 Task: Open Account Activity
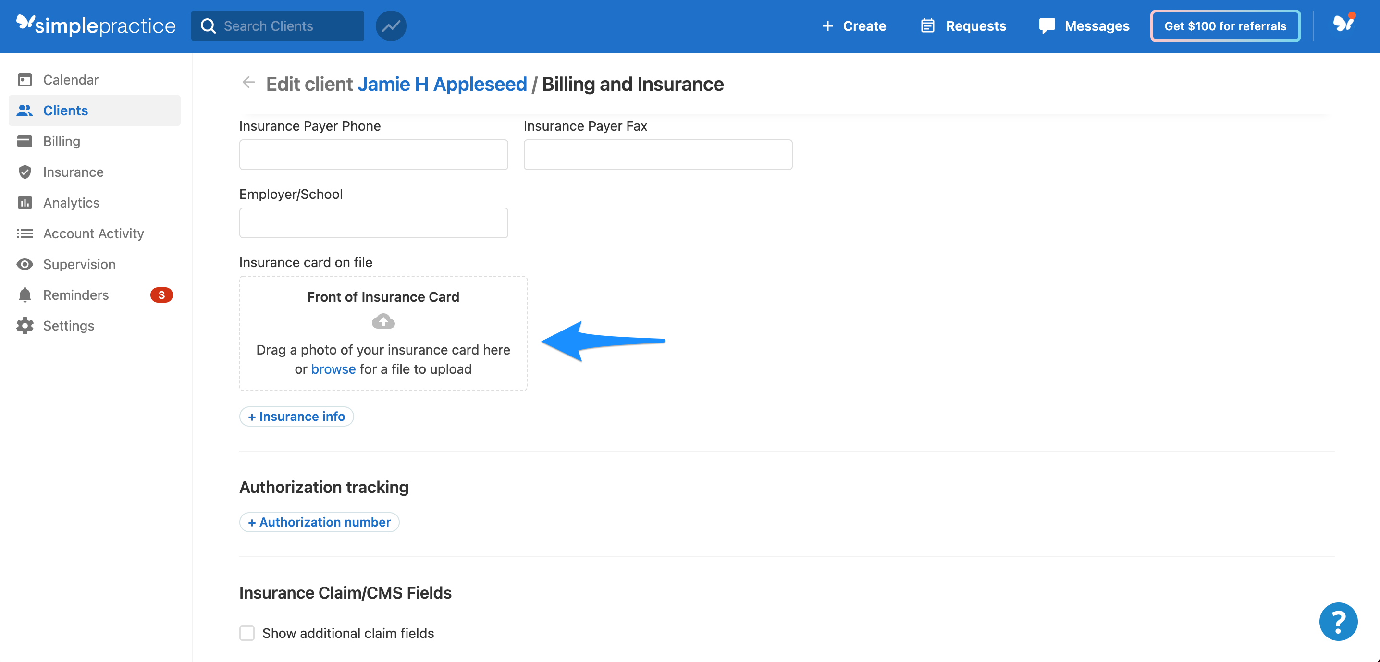pyautogui.click(x=93, y=233)
